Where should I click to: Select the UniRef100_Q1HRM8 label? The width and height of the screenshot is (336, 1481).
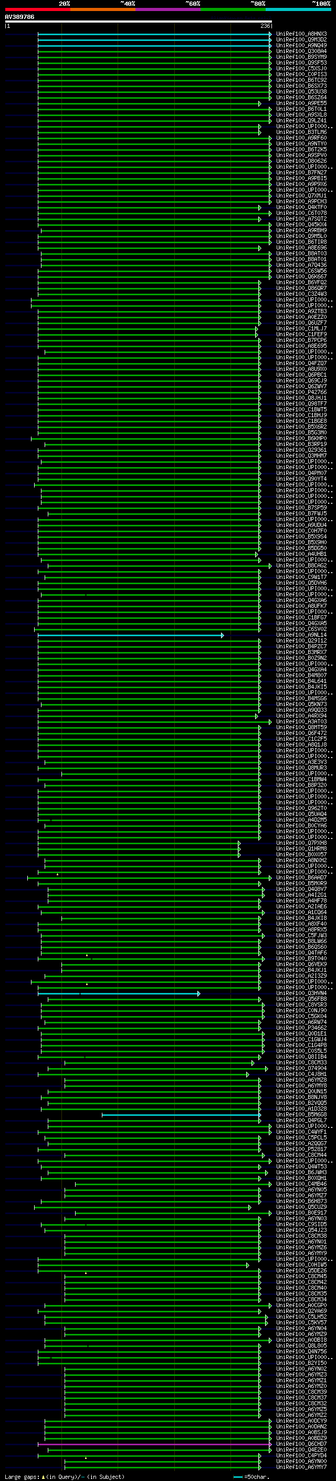(x=301, y=849)
